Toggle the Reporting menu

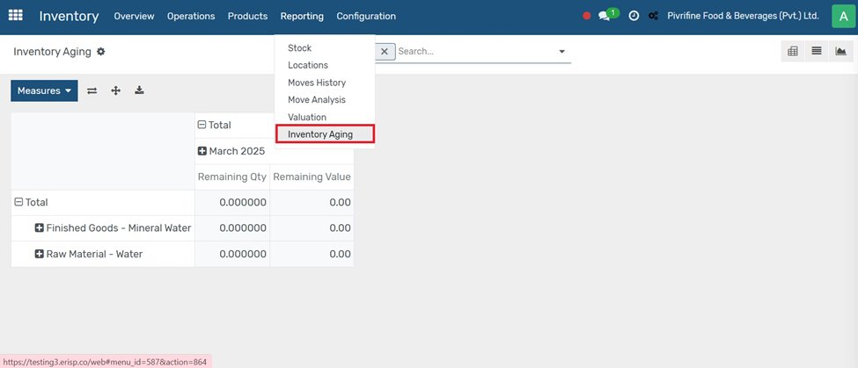tap(302, 17)
